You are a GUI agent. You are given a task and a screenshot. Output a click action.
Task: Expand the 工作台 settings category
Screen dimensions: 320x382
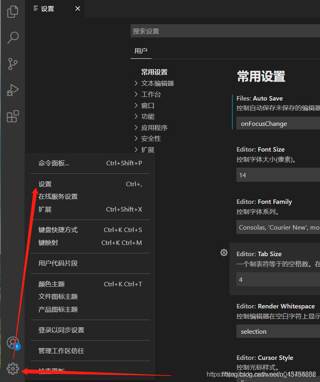pos(151,94)
